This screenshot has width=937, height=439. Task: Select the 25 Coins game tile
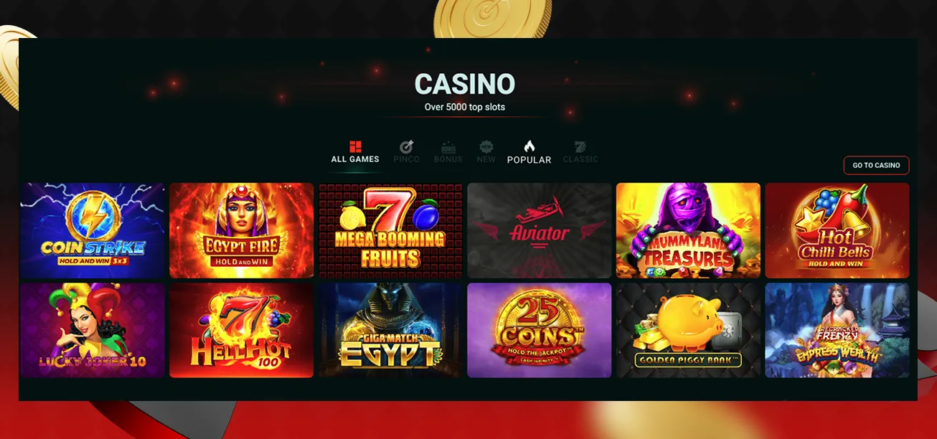(x=540, y=330)
